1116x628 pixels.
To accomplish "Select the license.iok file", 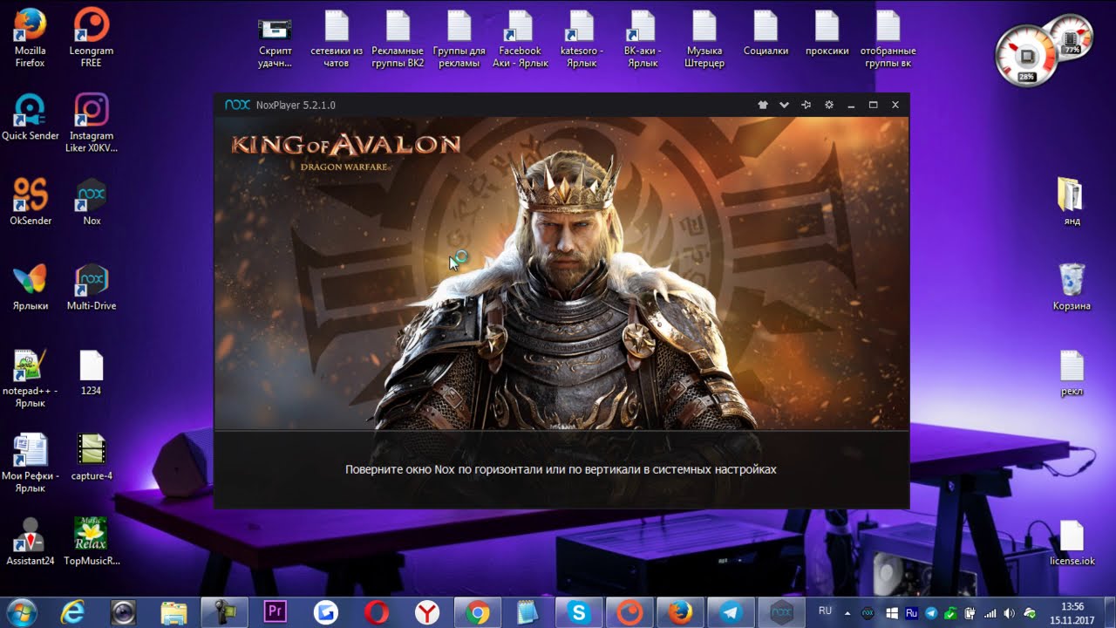I will (x=1072, y=542).
